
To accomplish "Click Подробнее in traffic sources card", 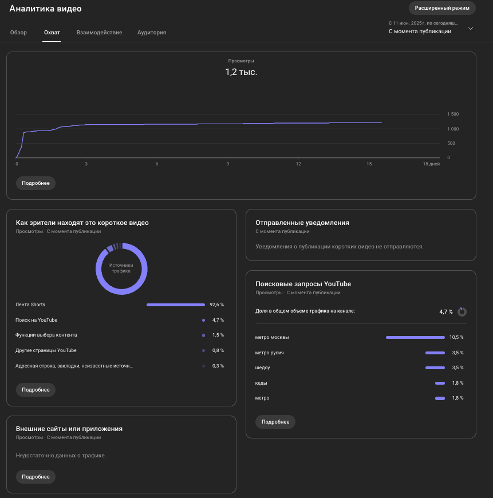I will [36, 390].
